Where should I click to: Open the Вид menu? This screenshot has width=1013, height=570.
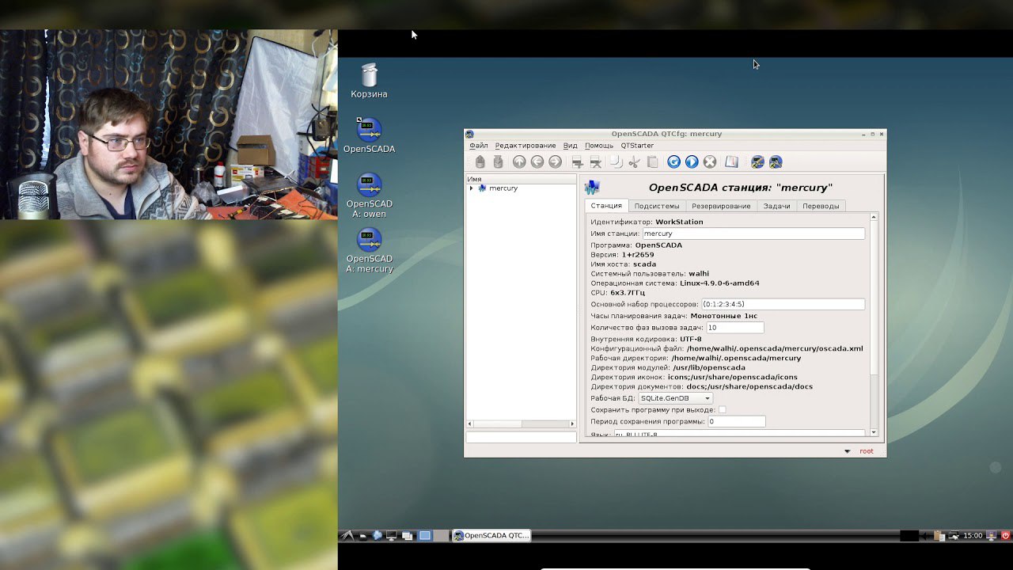[571, 146]
